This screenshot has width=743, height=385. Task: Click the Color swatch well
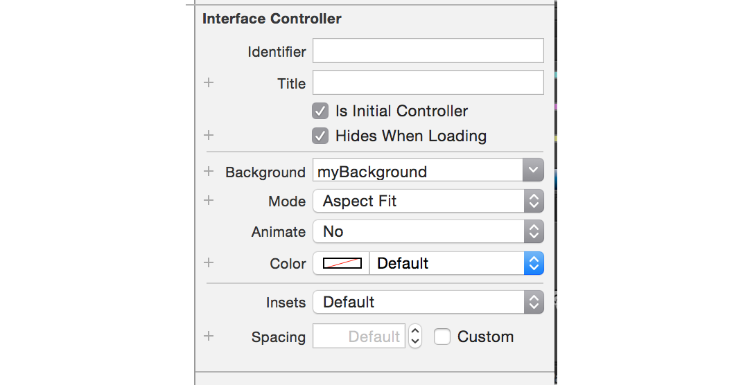[342, 263]
